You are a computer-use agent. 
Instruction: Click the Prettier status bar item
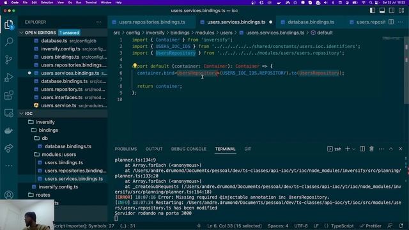click(x=371, y=226)
